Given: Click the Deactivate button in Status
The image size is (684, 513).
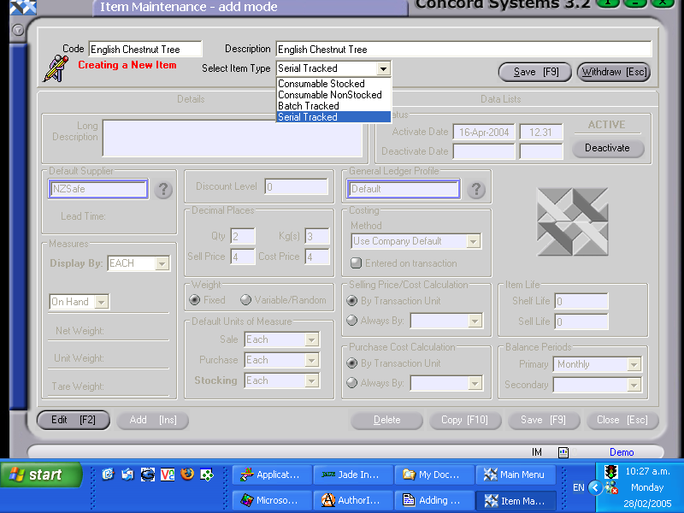Looking at the screenshot, I should [607, 148].
